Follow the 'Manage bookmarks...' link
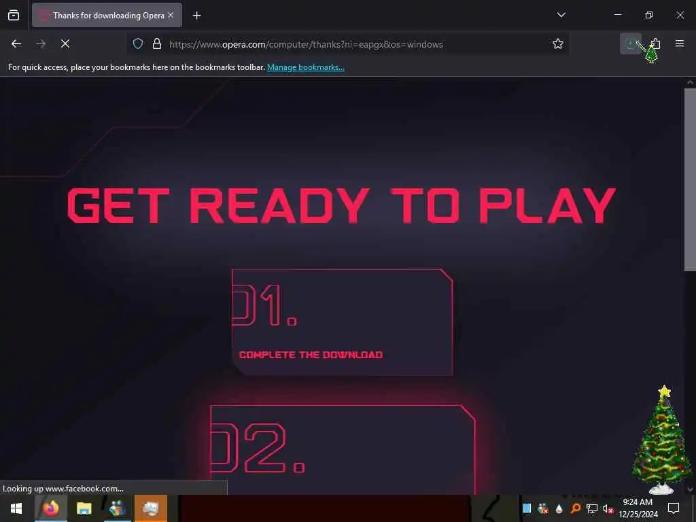 tap(305, 67)
